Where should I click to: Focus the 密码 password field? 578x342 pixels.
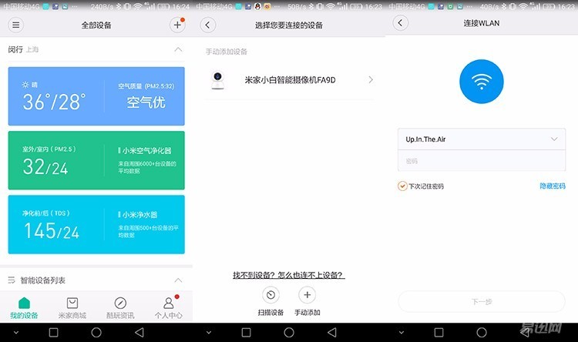coord(482,161)
